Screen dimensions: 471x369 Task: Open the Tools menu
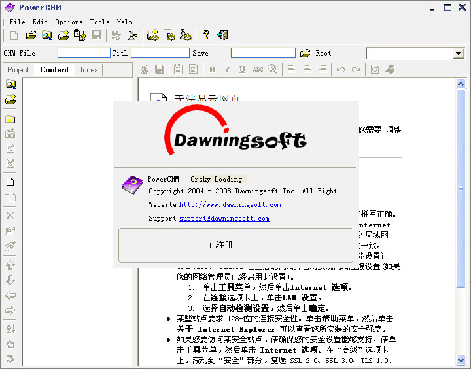point(99,22)
